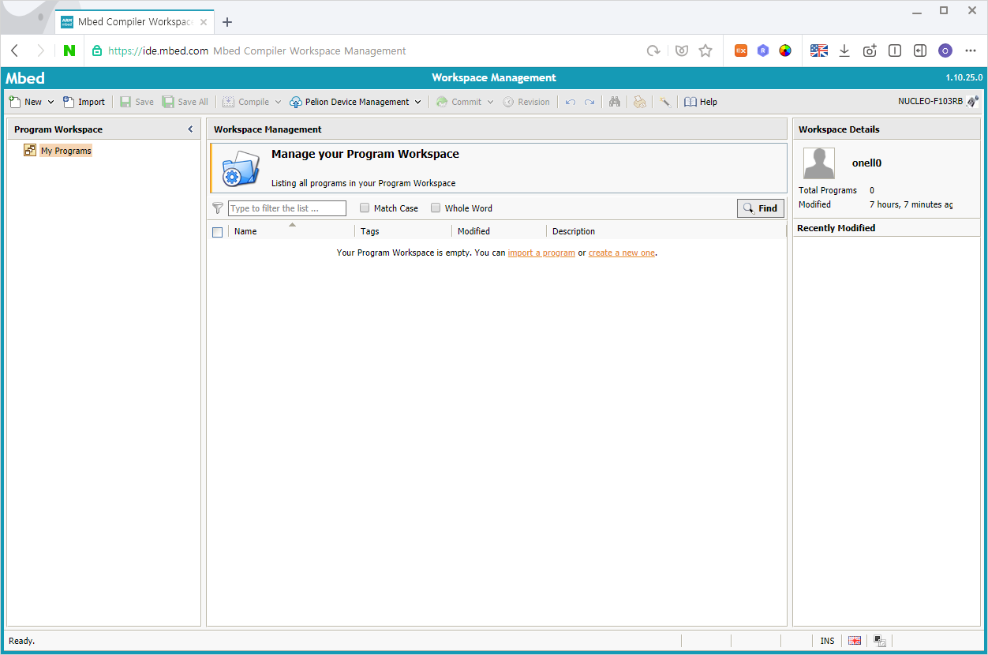The image size is (988, 655).
Task: Click the print icon in toolbar
Action: click(640, 102)
